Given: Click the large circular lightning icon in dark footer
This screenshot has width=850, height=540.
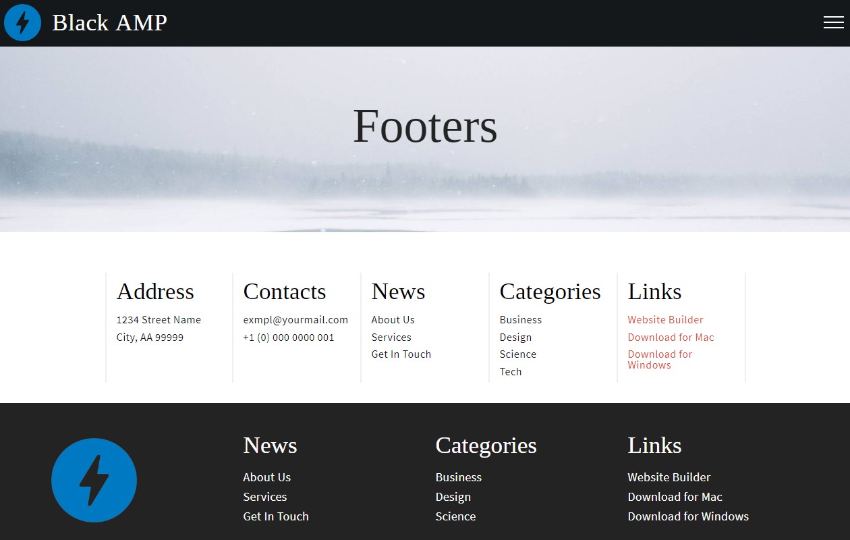Looking at the screenshot, I should pos(94,480).
